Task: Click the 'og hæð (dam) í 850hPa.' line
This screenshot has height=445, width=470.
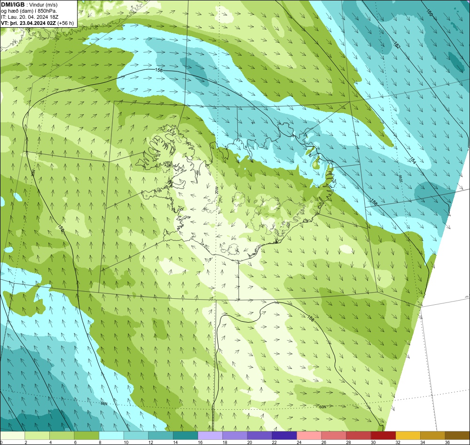Action: [x=29, y=11]
